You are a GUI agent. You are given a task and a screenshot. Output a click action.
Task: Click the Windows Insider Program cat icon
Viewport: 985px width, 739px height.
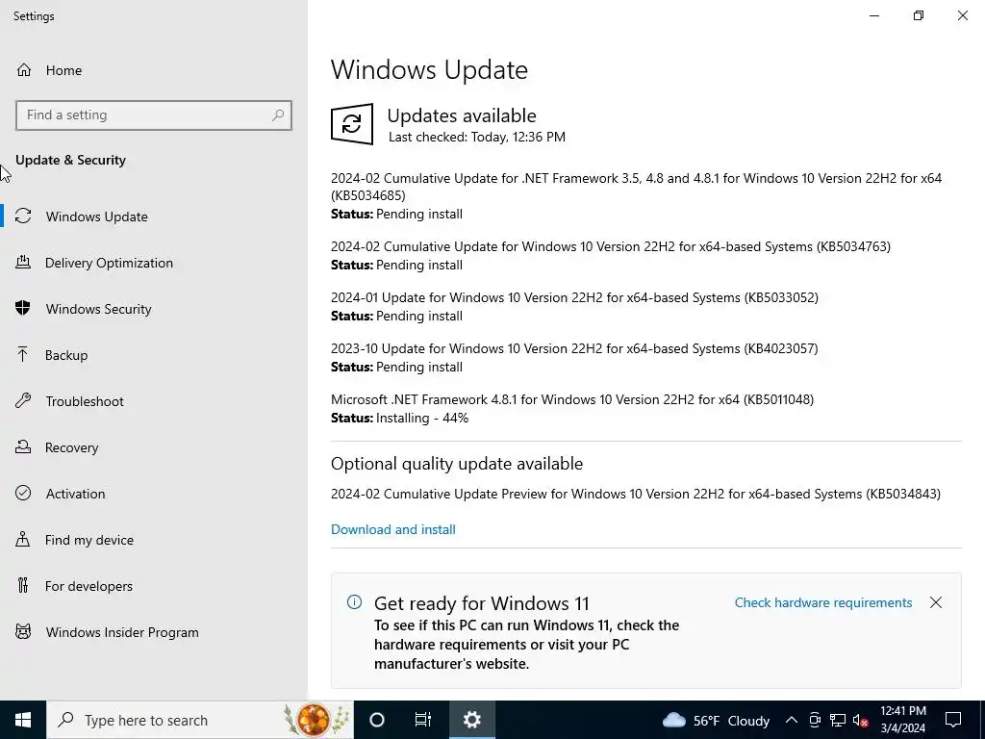pos(23,631)
